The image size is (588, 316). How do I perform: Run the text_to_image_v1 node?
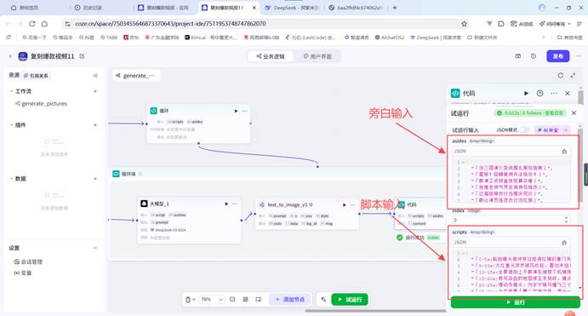coord(345,205)
